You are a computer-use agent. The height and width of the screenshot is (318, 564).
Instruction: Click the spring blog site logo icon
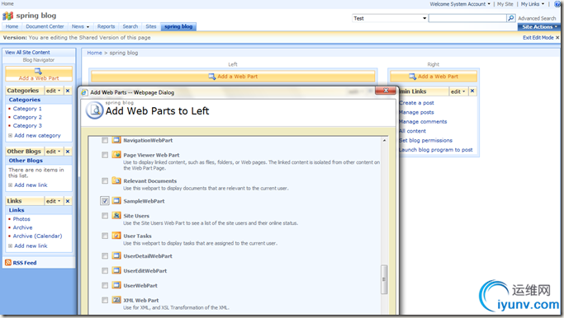(x=8, y=16)
